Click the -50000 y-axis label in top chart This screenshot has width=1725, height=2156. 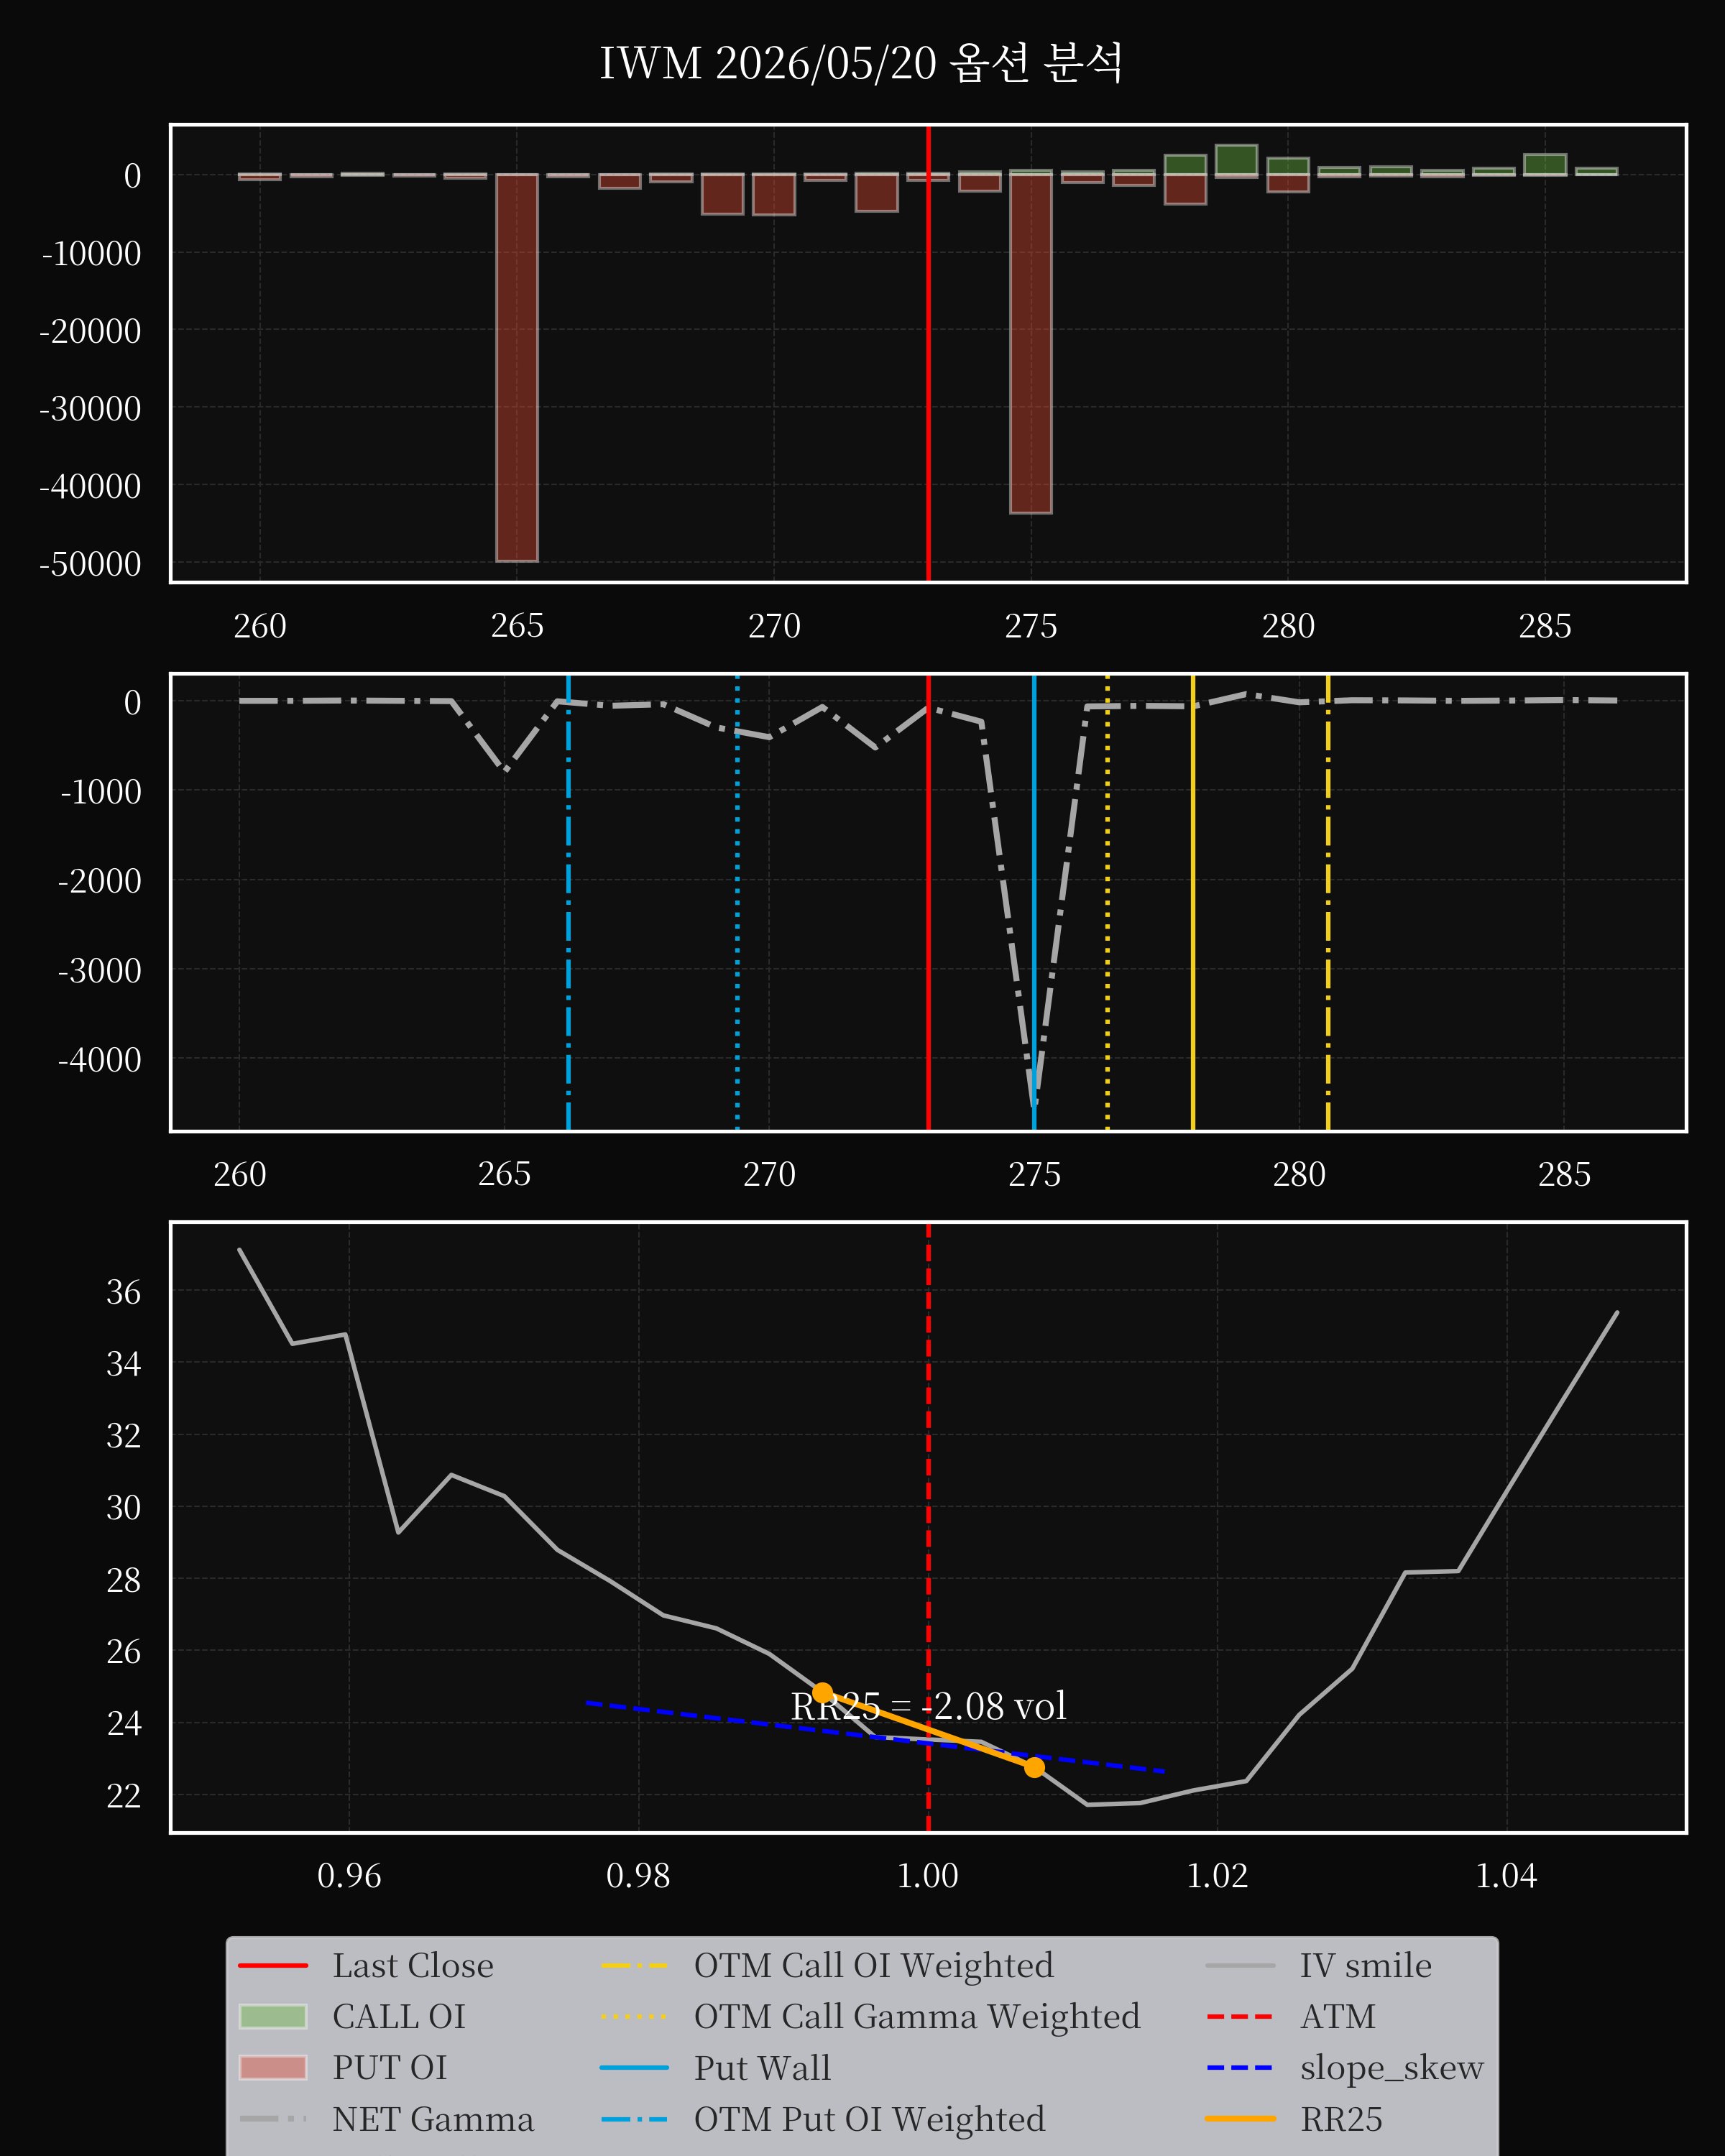click(90, 564)
